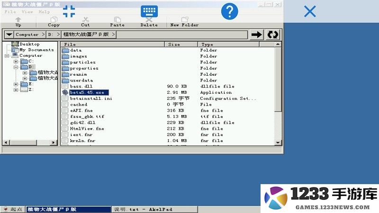The height and width of the screenshot is (213, 379).
Task: Sort files by the Size column header
Action: 180,44
